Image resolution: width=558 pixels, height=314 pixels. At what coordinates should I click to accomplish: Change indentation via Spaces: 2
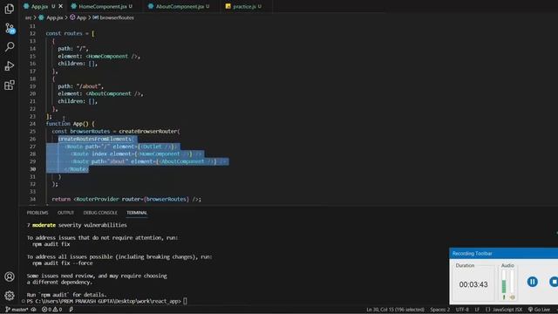point(439,310)
